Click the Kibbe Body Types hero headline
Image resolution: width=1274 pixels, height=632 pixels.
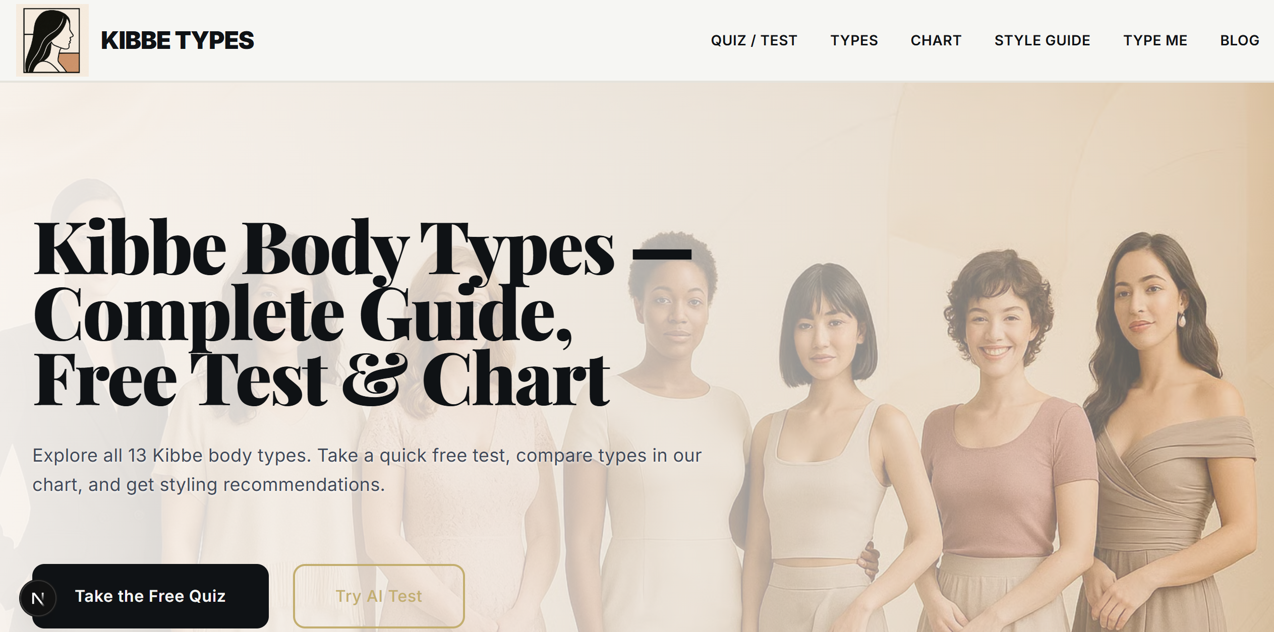[362, 312]
